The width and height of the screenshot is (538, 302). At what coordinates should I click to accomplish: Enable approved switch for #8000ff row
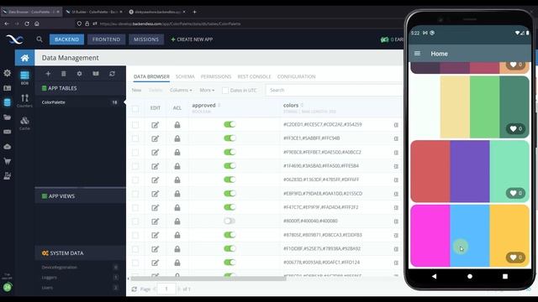coord(229,221)
